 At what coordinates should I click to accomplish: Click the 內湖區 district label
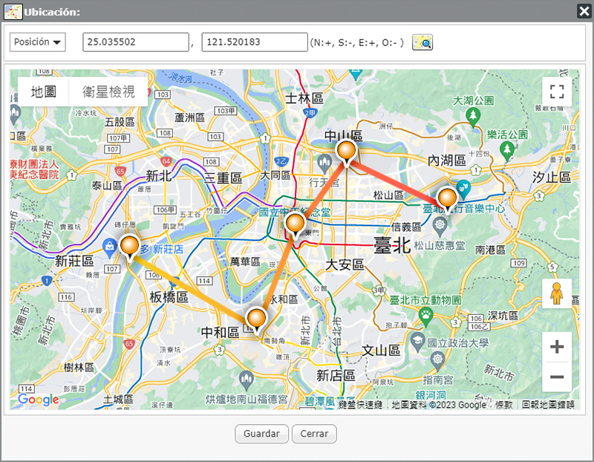point(447,160)
